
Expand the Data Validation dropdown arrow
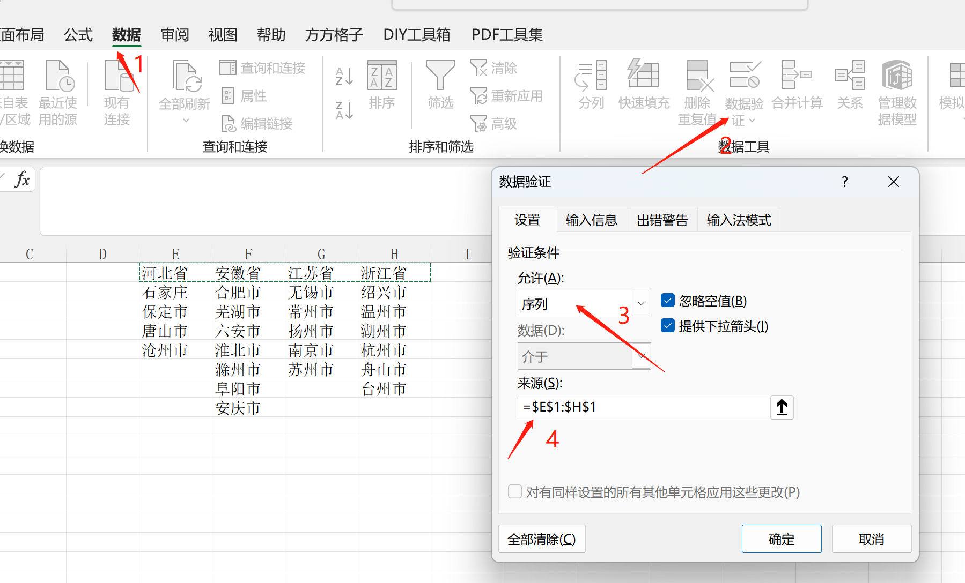tap(752, 121)
